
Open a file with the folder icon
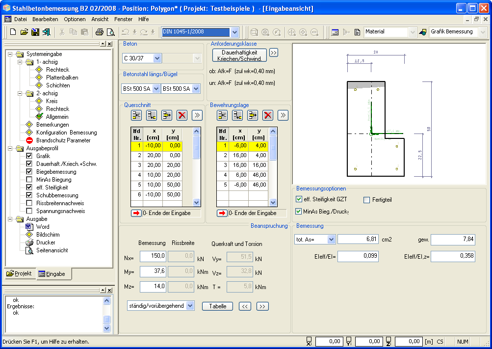click(x=24, y=32)
